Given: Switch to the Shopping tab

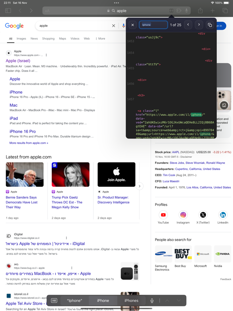Looking at the screenshot, I should [x=48, y=38].
